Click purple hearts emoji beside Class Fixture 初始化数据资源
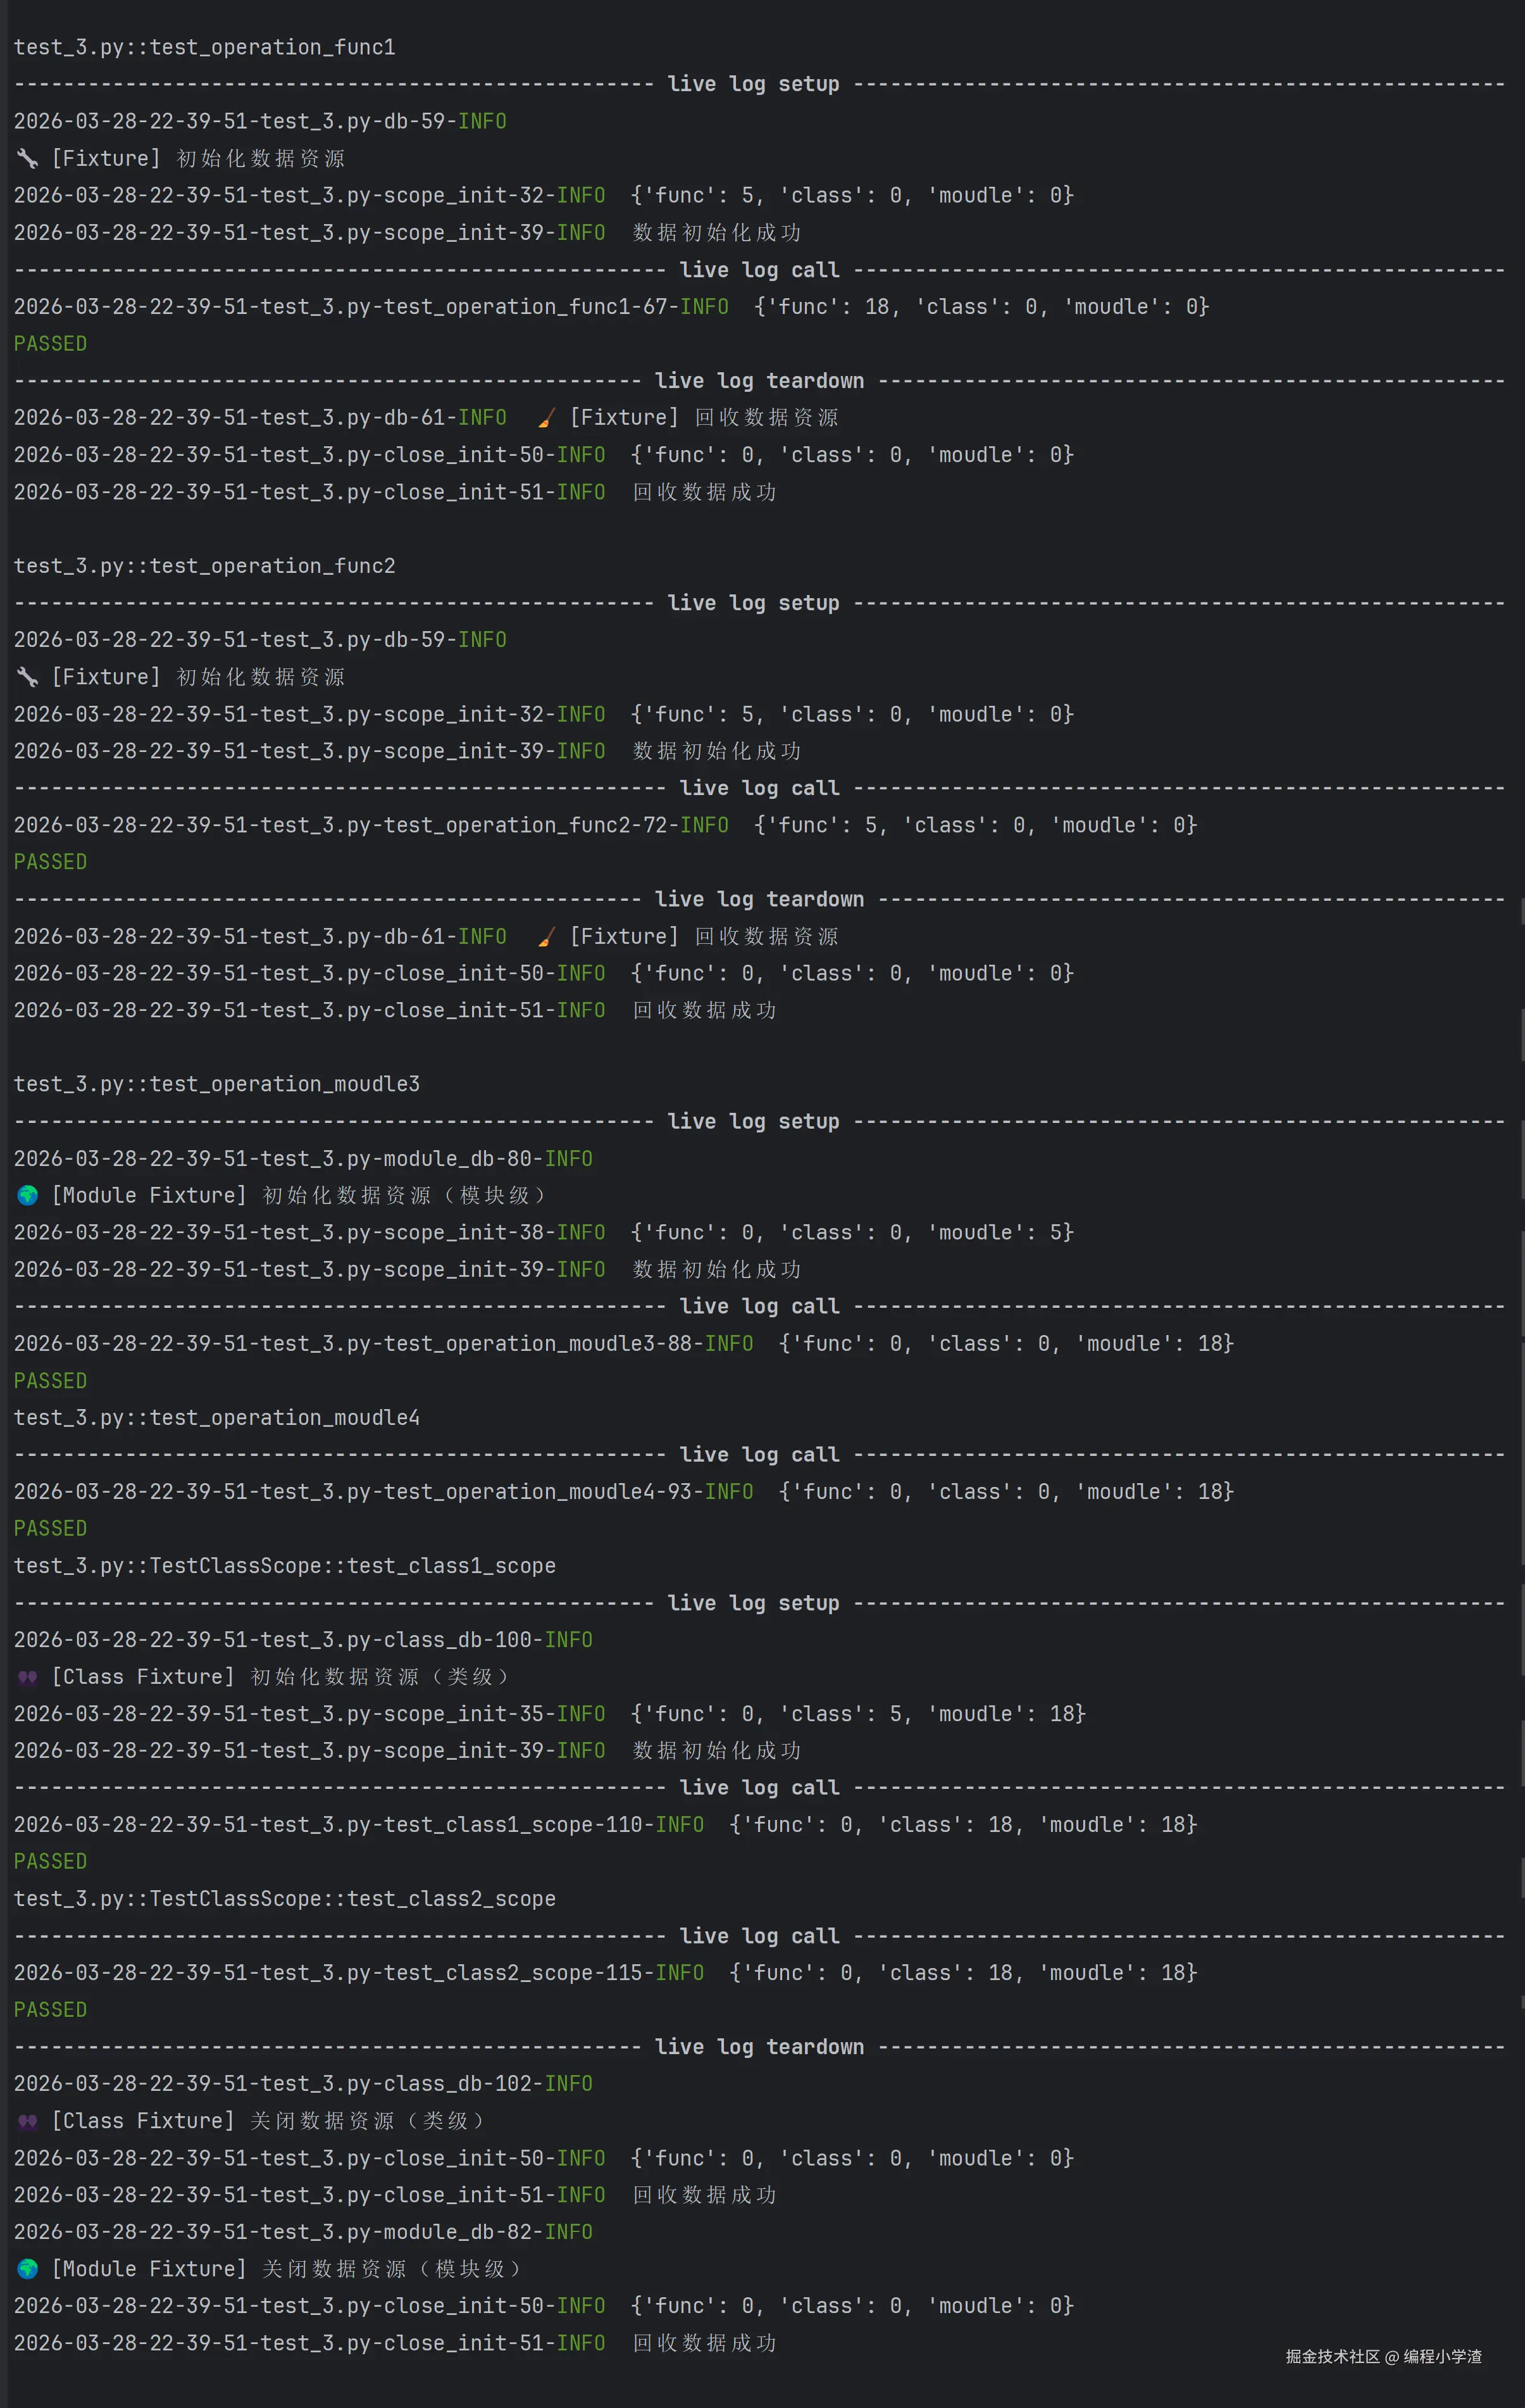 27,1677
